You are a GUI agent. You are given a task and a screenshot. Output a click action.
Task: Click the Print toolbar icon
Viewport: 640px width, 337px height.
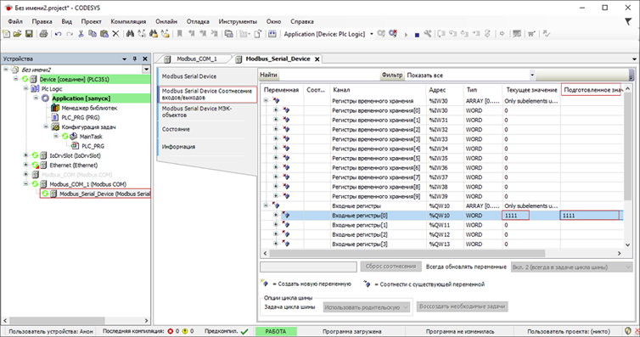coord(43,34)
